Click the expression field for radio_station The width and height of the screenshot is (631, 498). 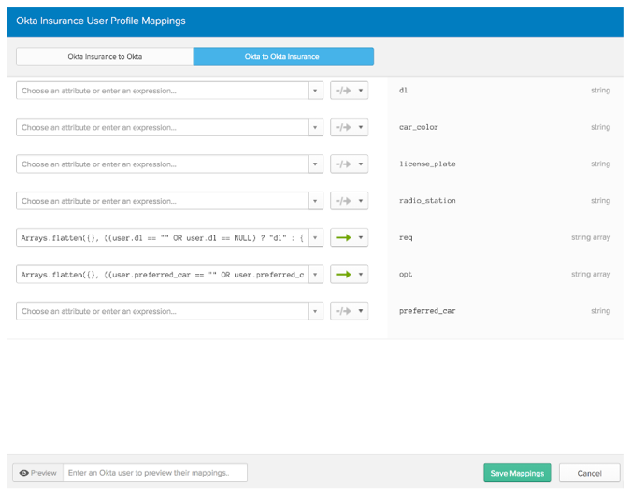(x=162, y=201)
